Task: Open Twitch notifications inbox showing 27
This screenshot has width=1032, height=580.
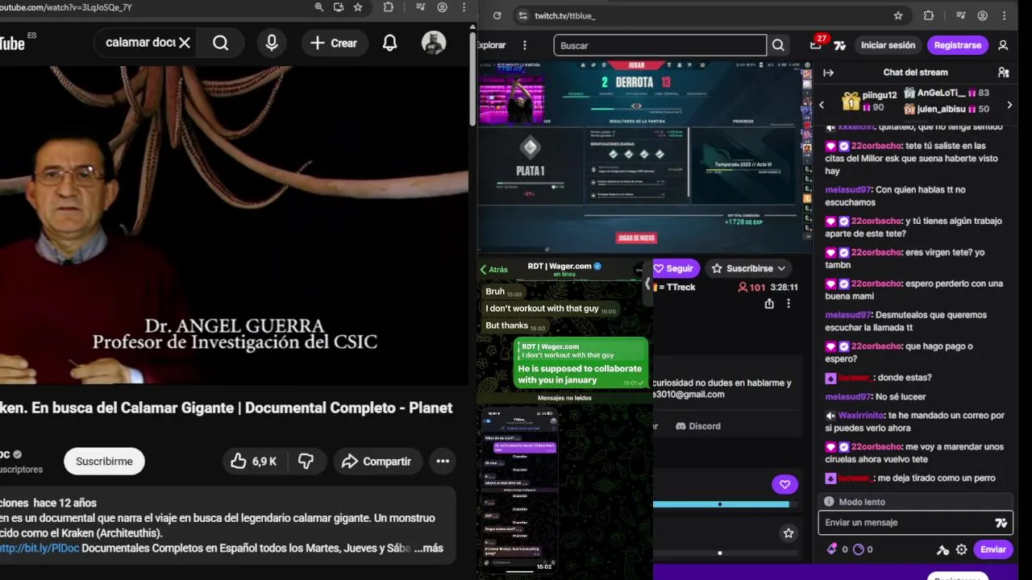Action: (816, 45)
